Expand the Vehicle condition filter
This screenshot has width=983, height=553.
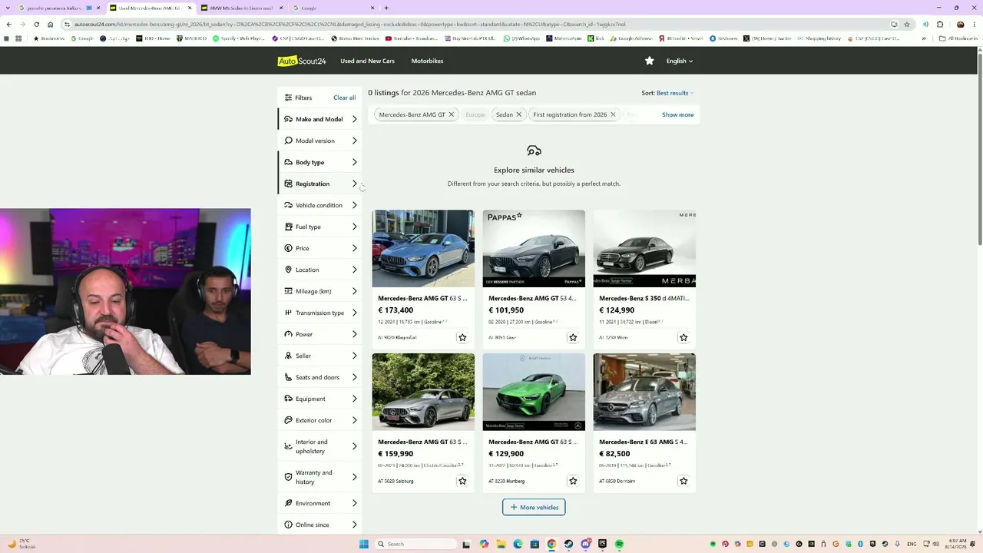(319, 205)
